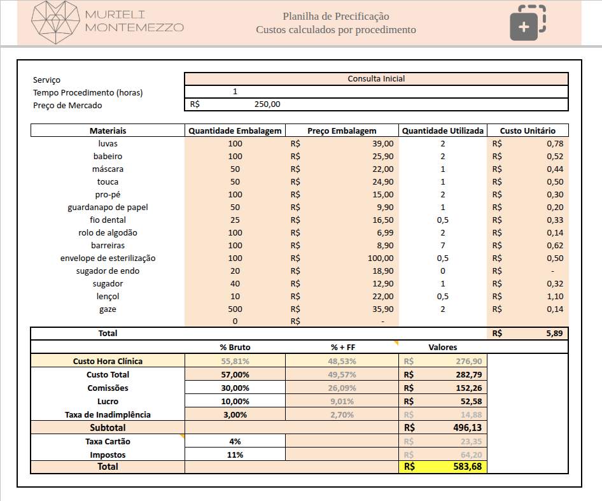Select the Tempo Procedimento hours value 1
The width and height of the screenshot is (602, 501).
point(235,90)
